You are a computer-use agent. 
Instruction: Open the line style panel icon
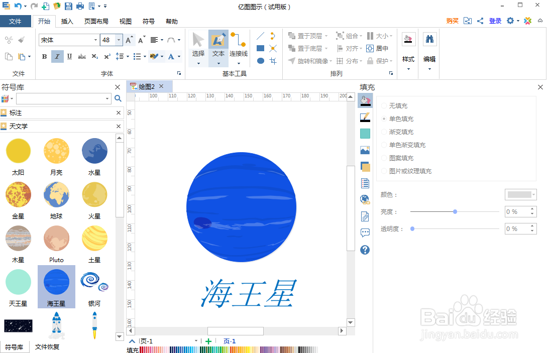(x=365, y=117)
